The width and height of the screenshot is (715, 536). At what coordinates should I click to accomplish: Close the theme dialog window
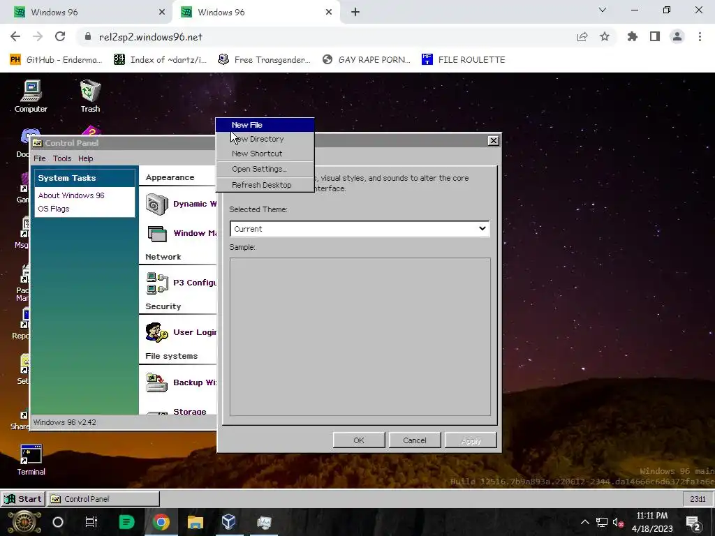click(494, 141)
